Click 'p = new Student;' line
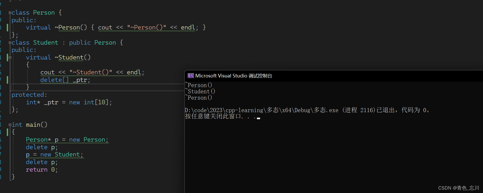 click(x=55, y=155)
